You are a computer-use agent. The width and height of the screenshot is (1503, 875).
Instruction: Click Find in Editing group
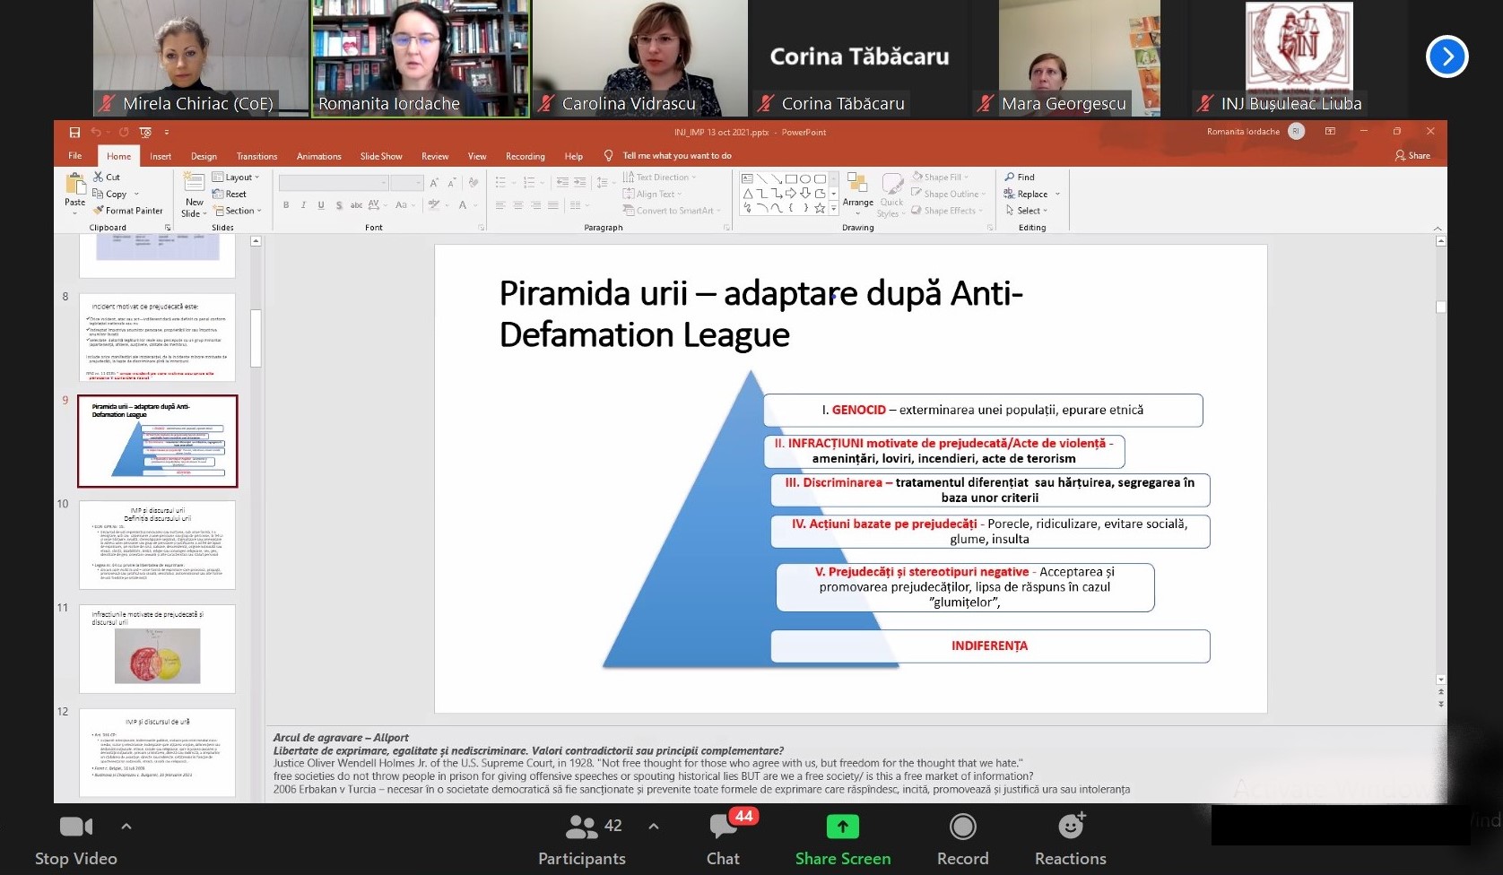(x=1020, y=178)
